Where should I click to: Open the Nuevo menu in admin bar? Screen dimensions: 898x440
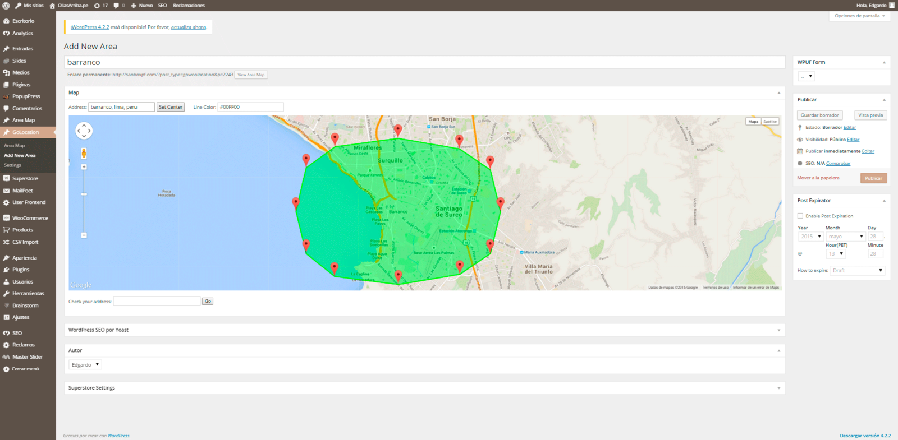pos(142,5)
